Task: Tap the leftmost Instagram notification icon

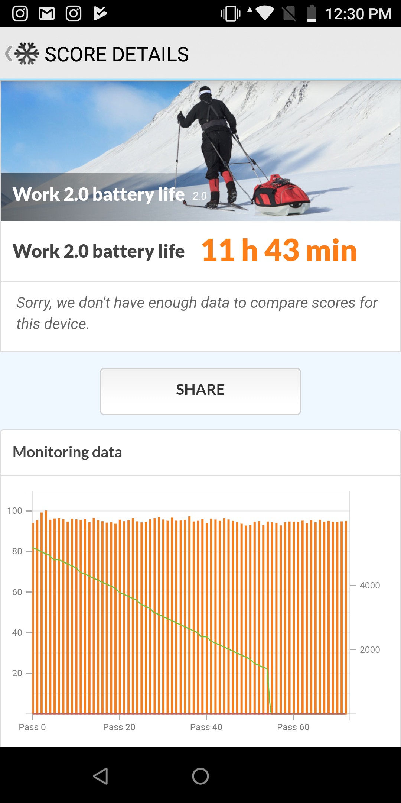Action: (x=20, y=14)
